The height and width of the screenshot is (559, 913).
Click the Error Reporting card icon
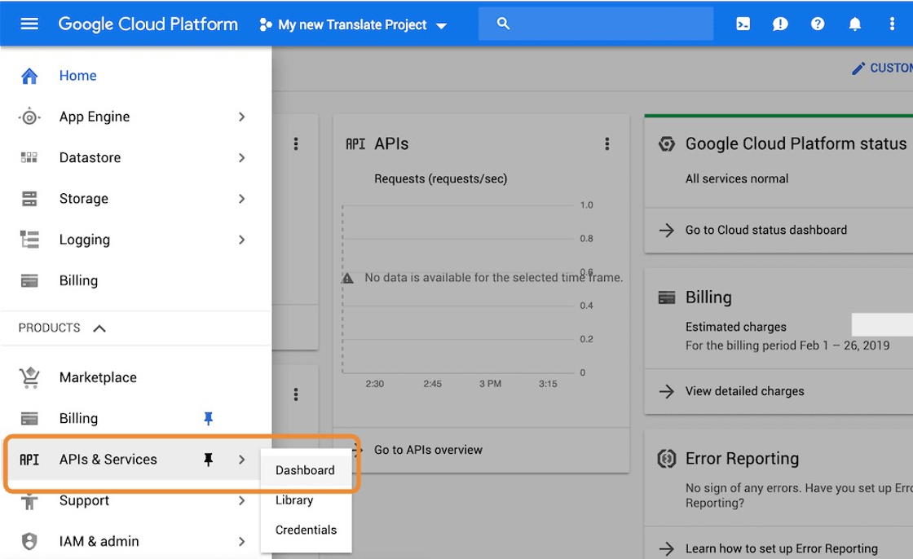pyautogui.click(x=667, y=459)
